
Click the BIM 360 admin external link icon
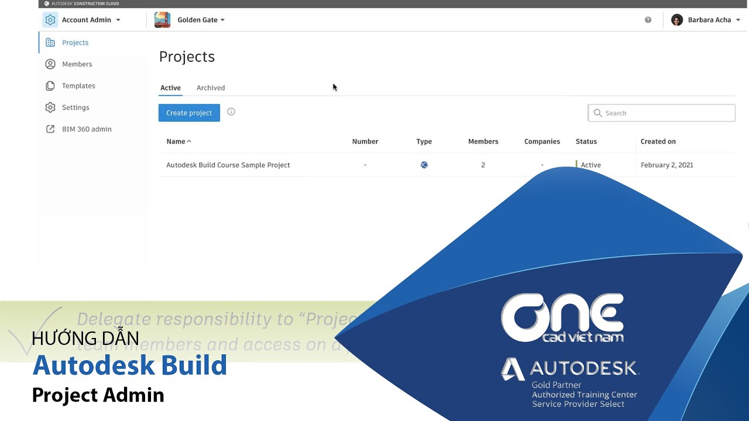coord(50,129)
